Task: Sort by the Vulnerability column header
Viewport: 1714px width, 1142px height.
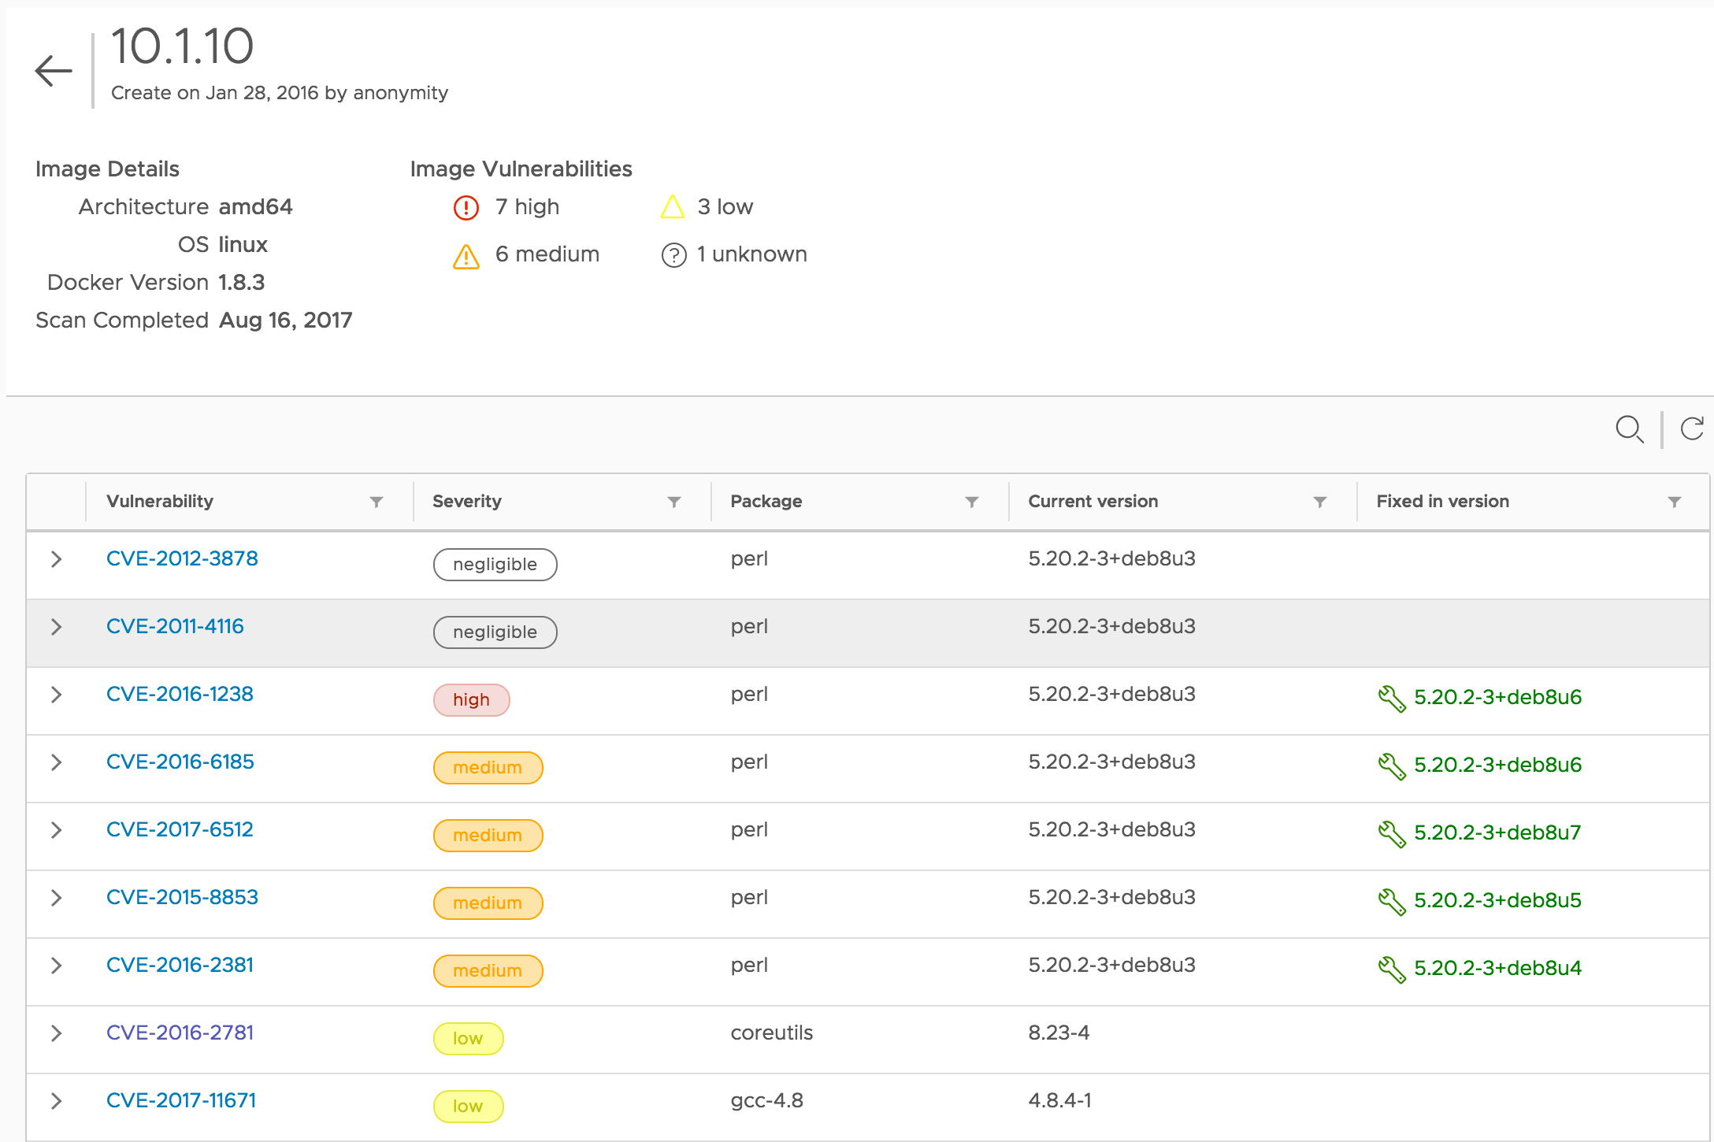Action: click(160, 501)
